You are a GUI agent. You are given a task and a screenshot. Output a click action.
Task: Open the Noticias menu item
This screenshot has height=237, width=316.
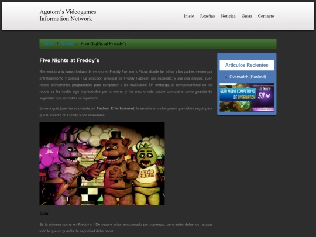pos(228,16)
